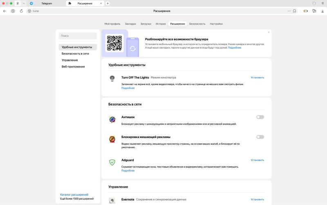Viewport: 327px width, 205px height.
Task: Open the profile avatar icon
Action: click(x=314, y=3)
